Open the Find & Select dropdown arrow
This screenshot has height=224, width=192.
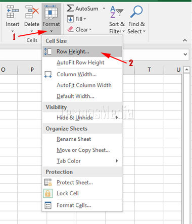point(144,31)
